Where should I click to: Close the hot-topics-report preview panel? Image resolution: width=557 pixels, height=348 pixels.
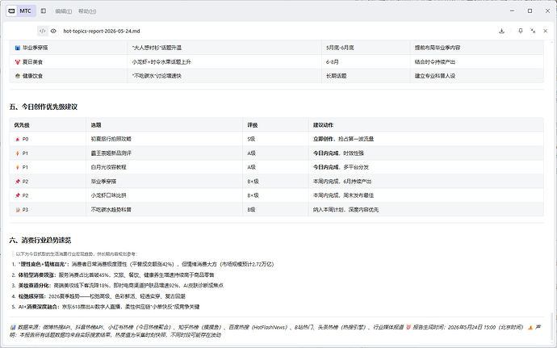click(545, 31)
